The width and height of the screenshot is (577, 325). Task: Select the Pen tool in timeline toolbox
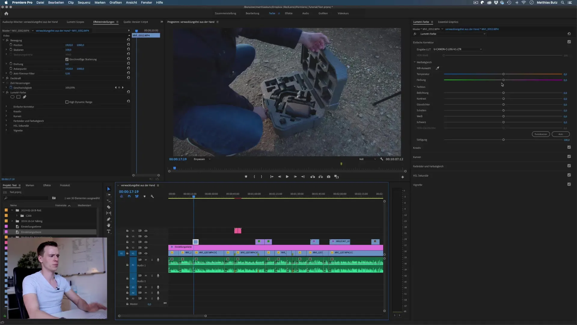[109, 219]
